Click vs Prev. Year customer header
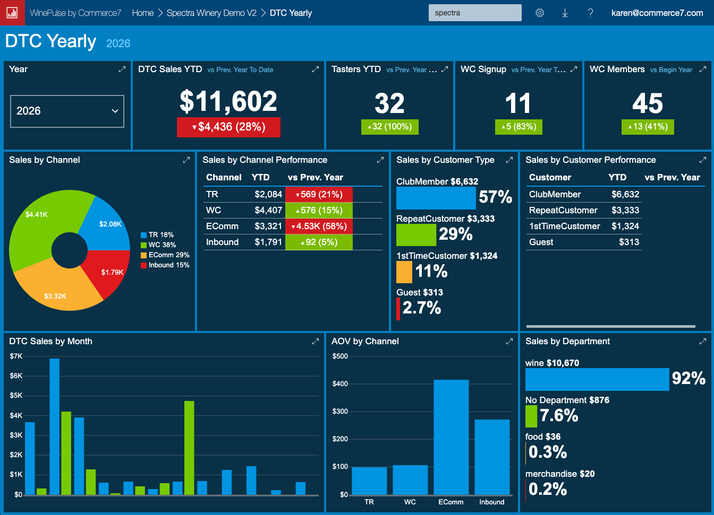714x515 pixels. (x=672, y=177)
